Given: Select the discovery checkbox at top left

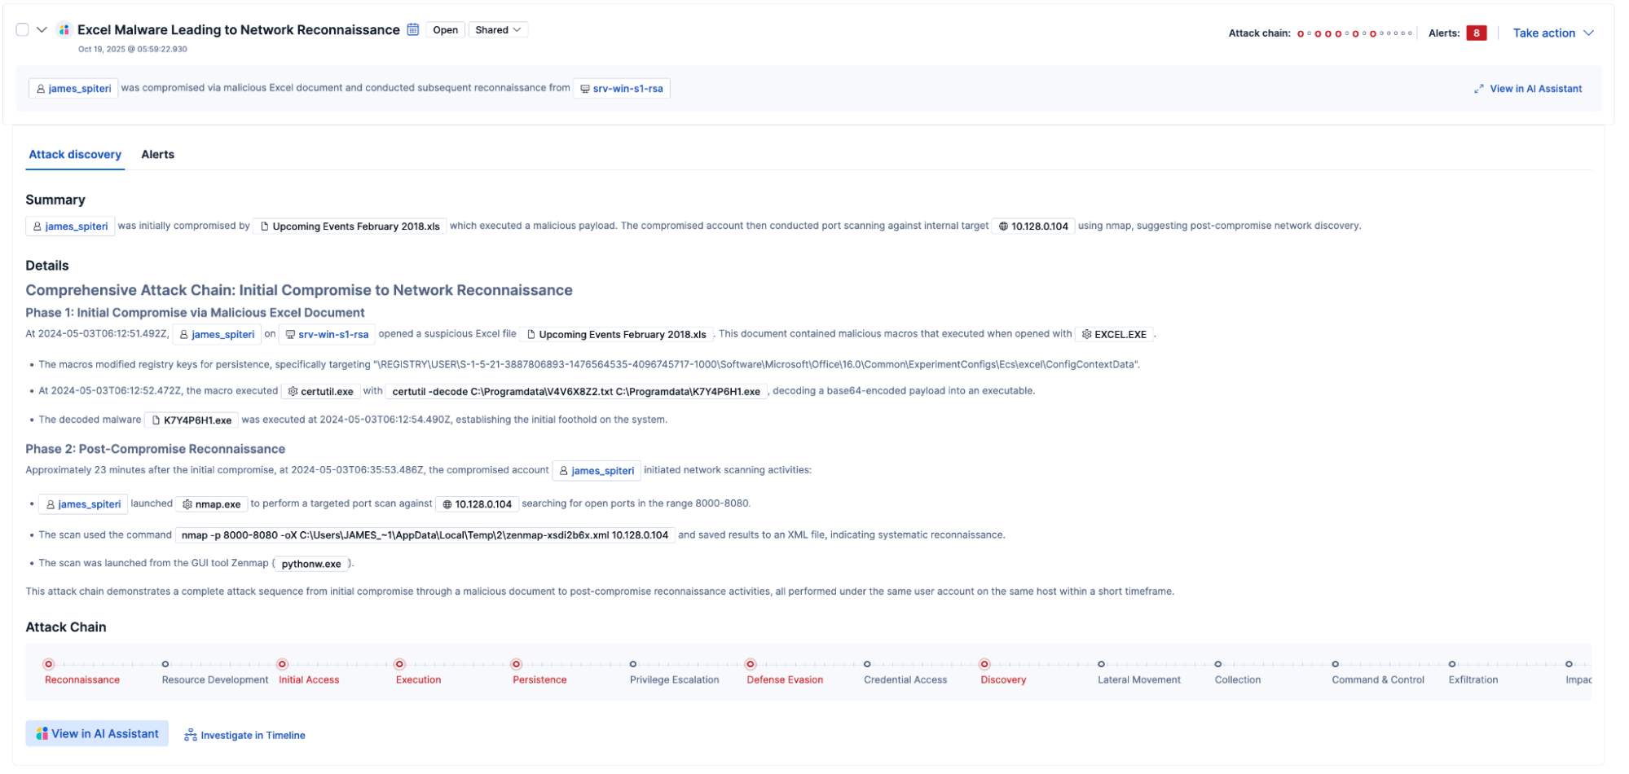Looking at the screenshot, I should point(21,29).
